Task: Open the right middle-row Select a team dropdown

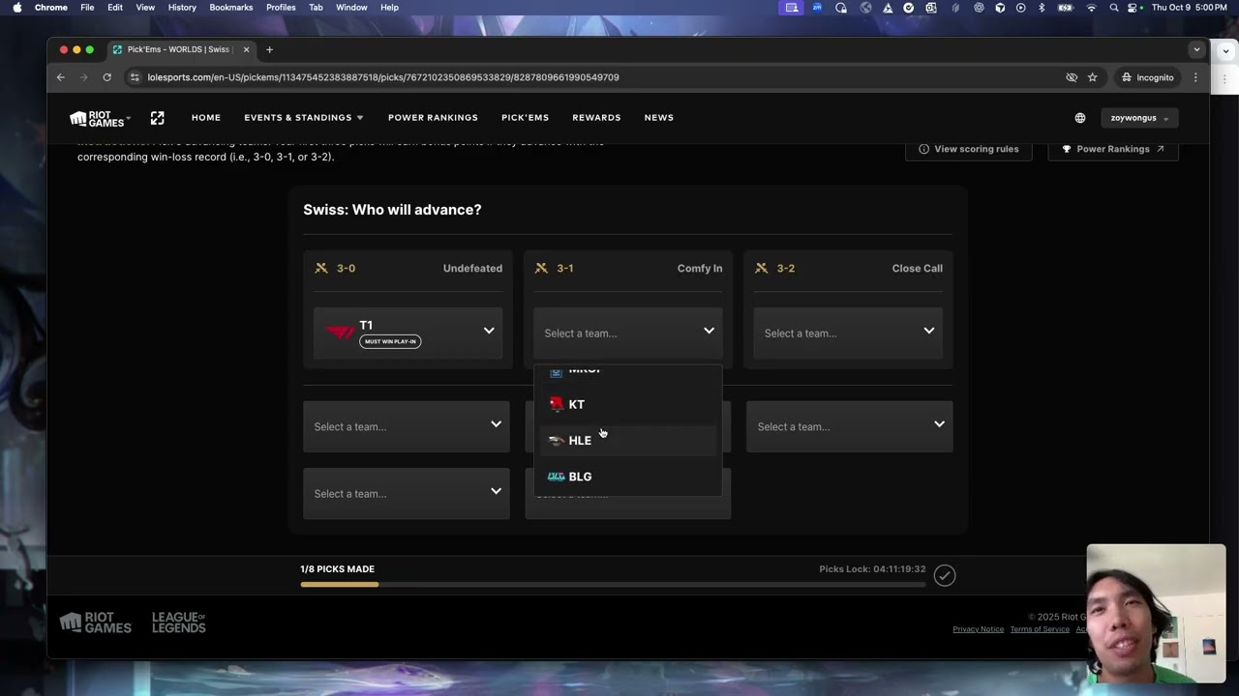Action: (x=849, y=426)
